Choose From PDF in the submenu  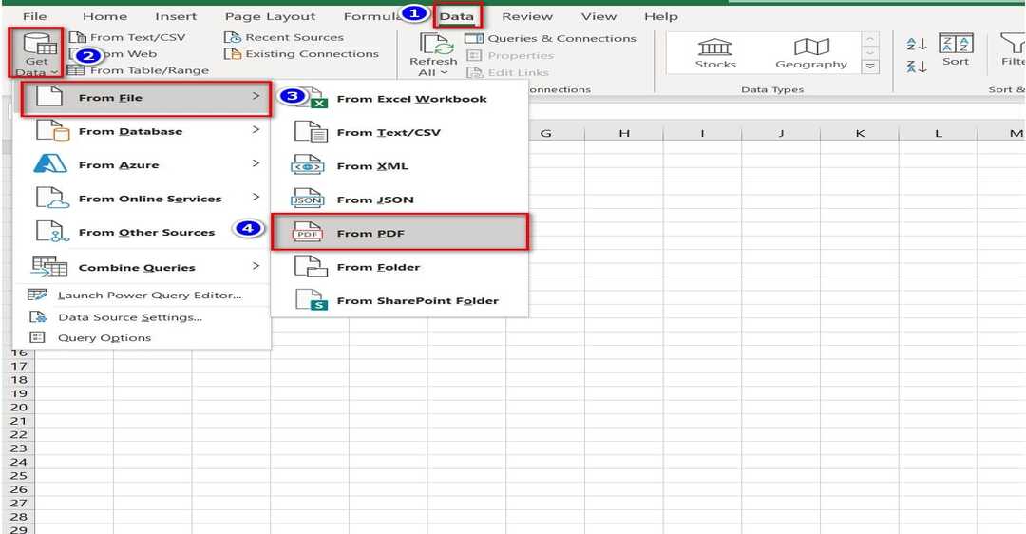[399, 233]
